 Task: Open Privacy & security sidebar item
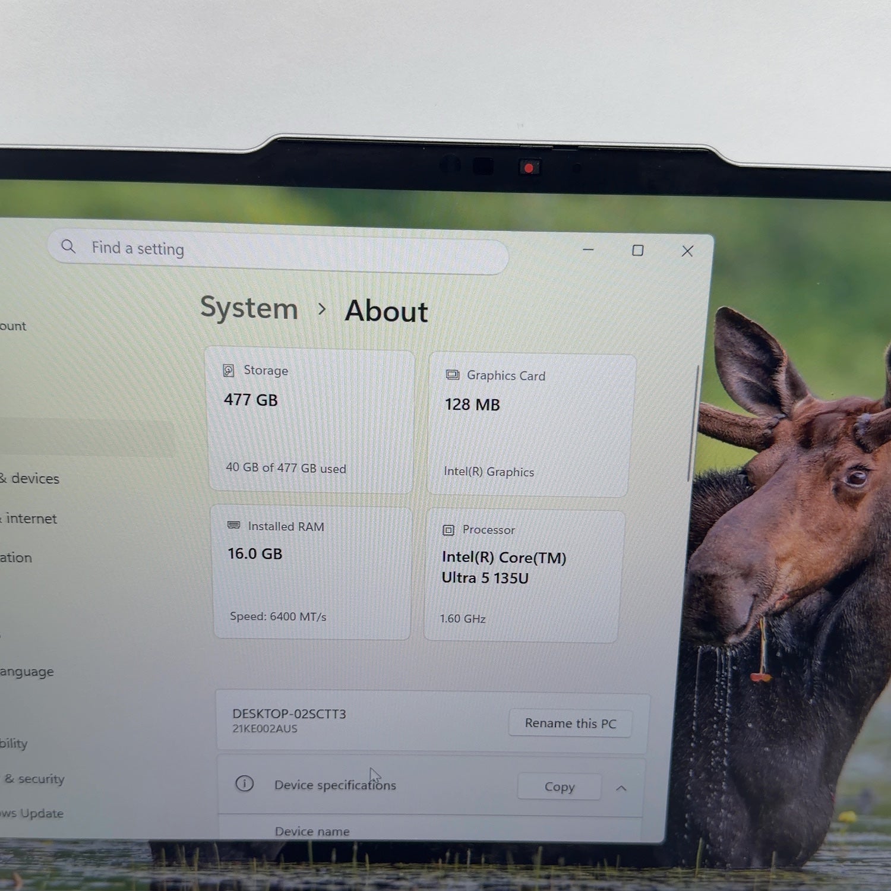click(x=33, y=779)
